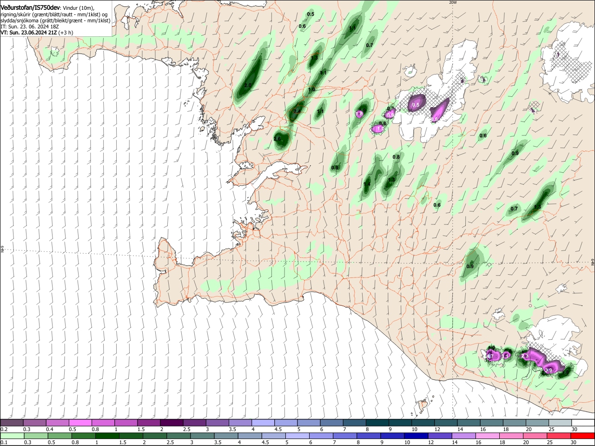Click the 1.0 precipitation value on the map
The height and width of the screenshot is (446, 595).
point(311,89)
